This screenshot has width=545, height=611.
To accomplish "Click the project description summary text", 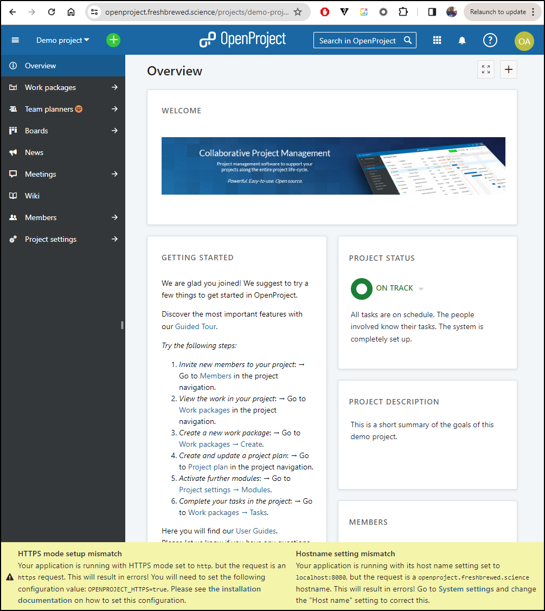I will (422, 430).
